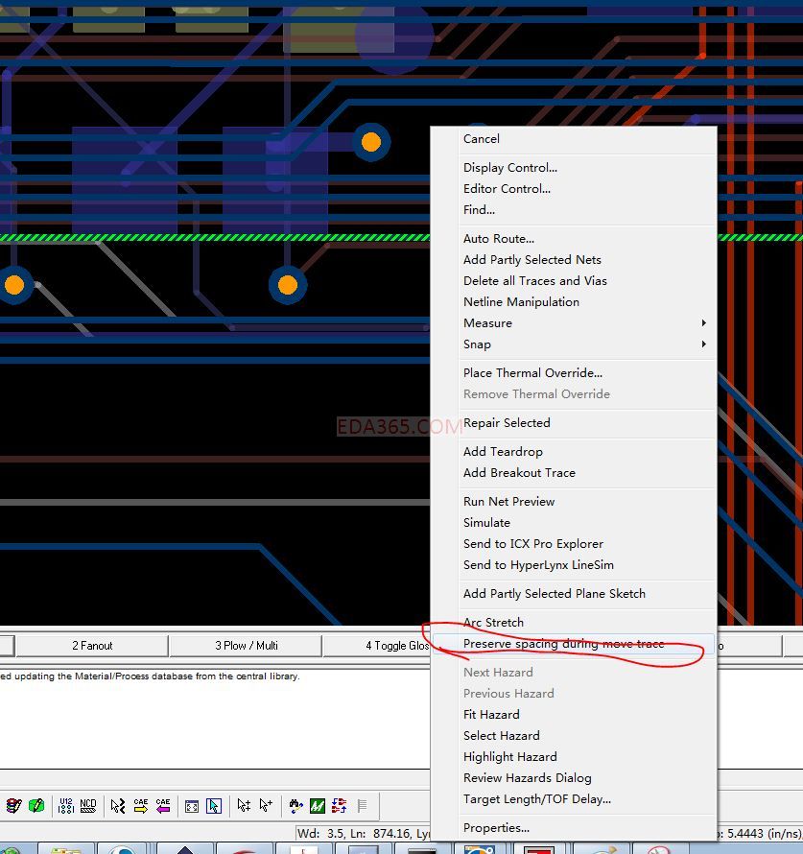The height and width of the screenshot is (854, 803).
Task: Click the NCD toolbar icon
Action: click(x=88, y=805)
